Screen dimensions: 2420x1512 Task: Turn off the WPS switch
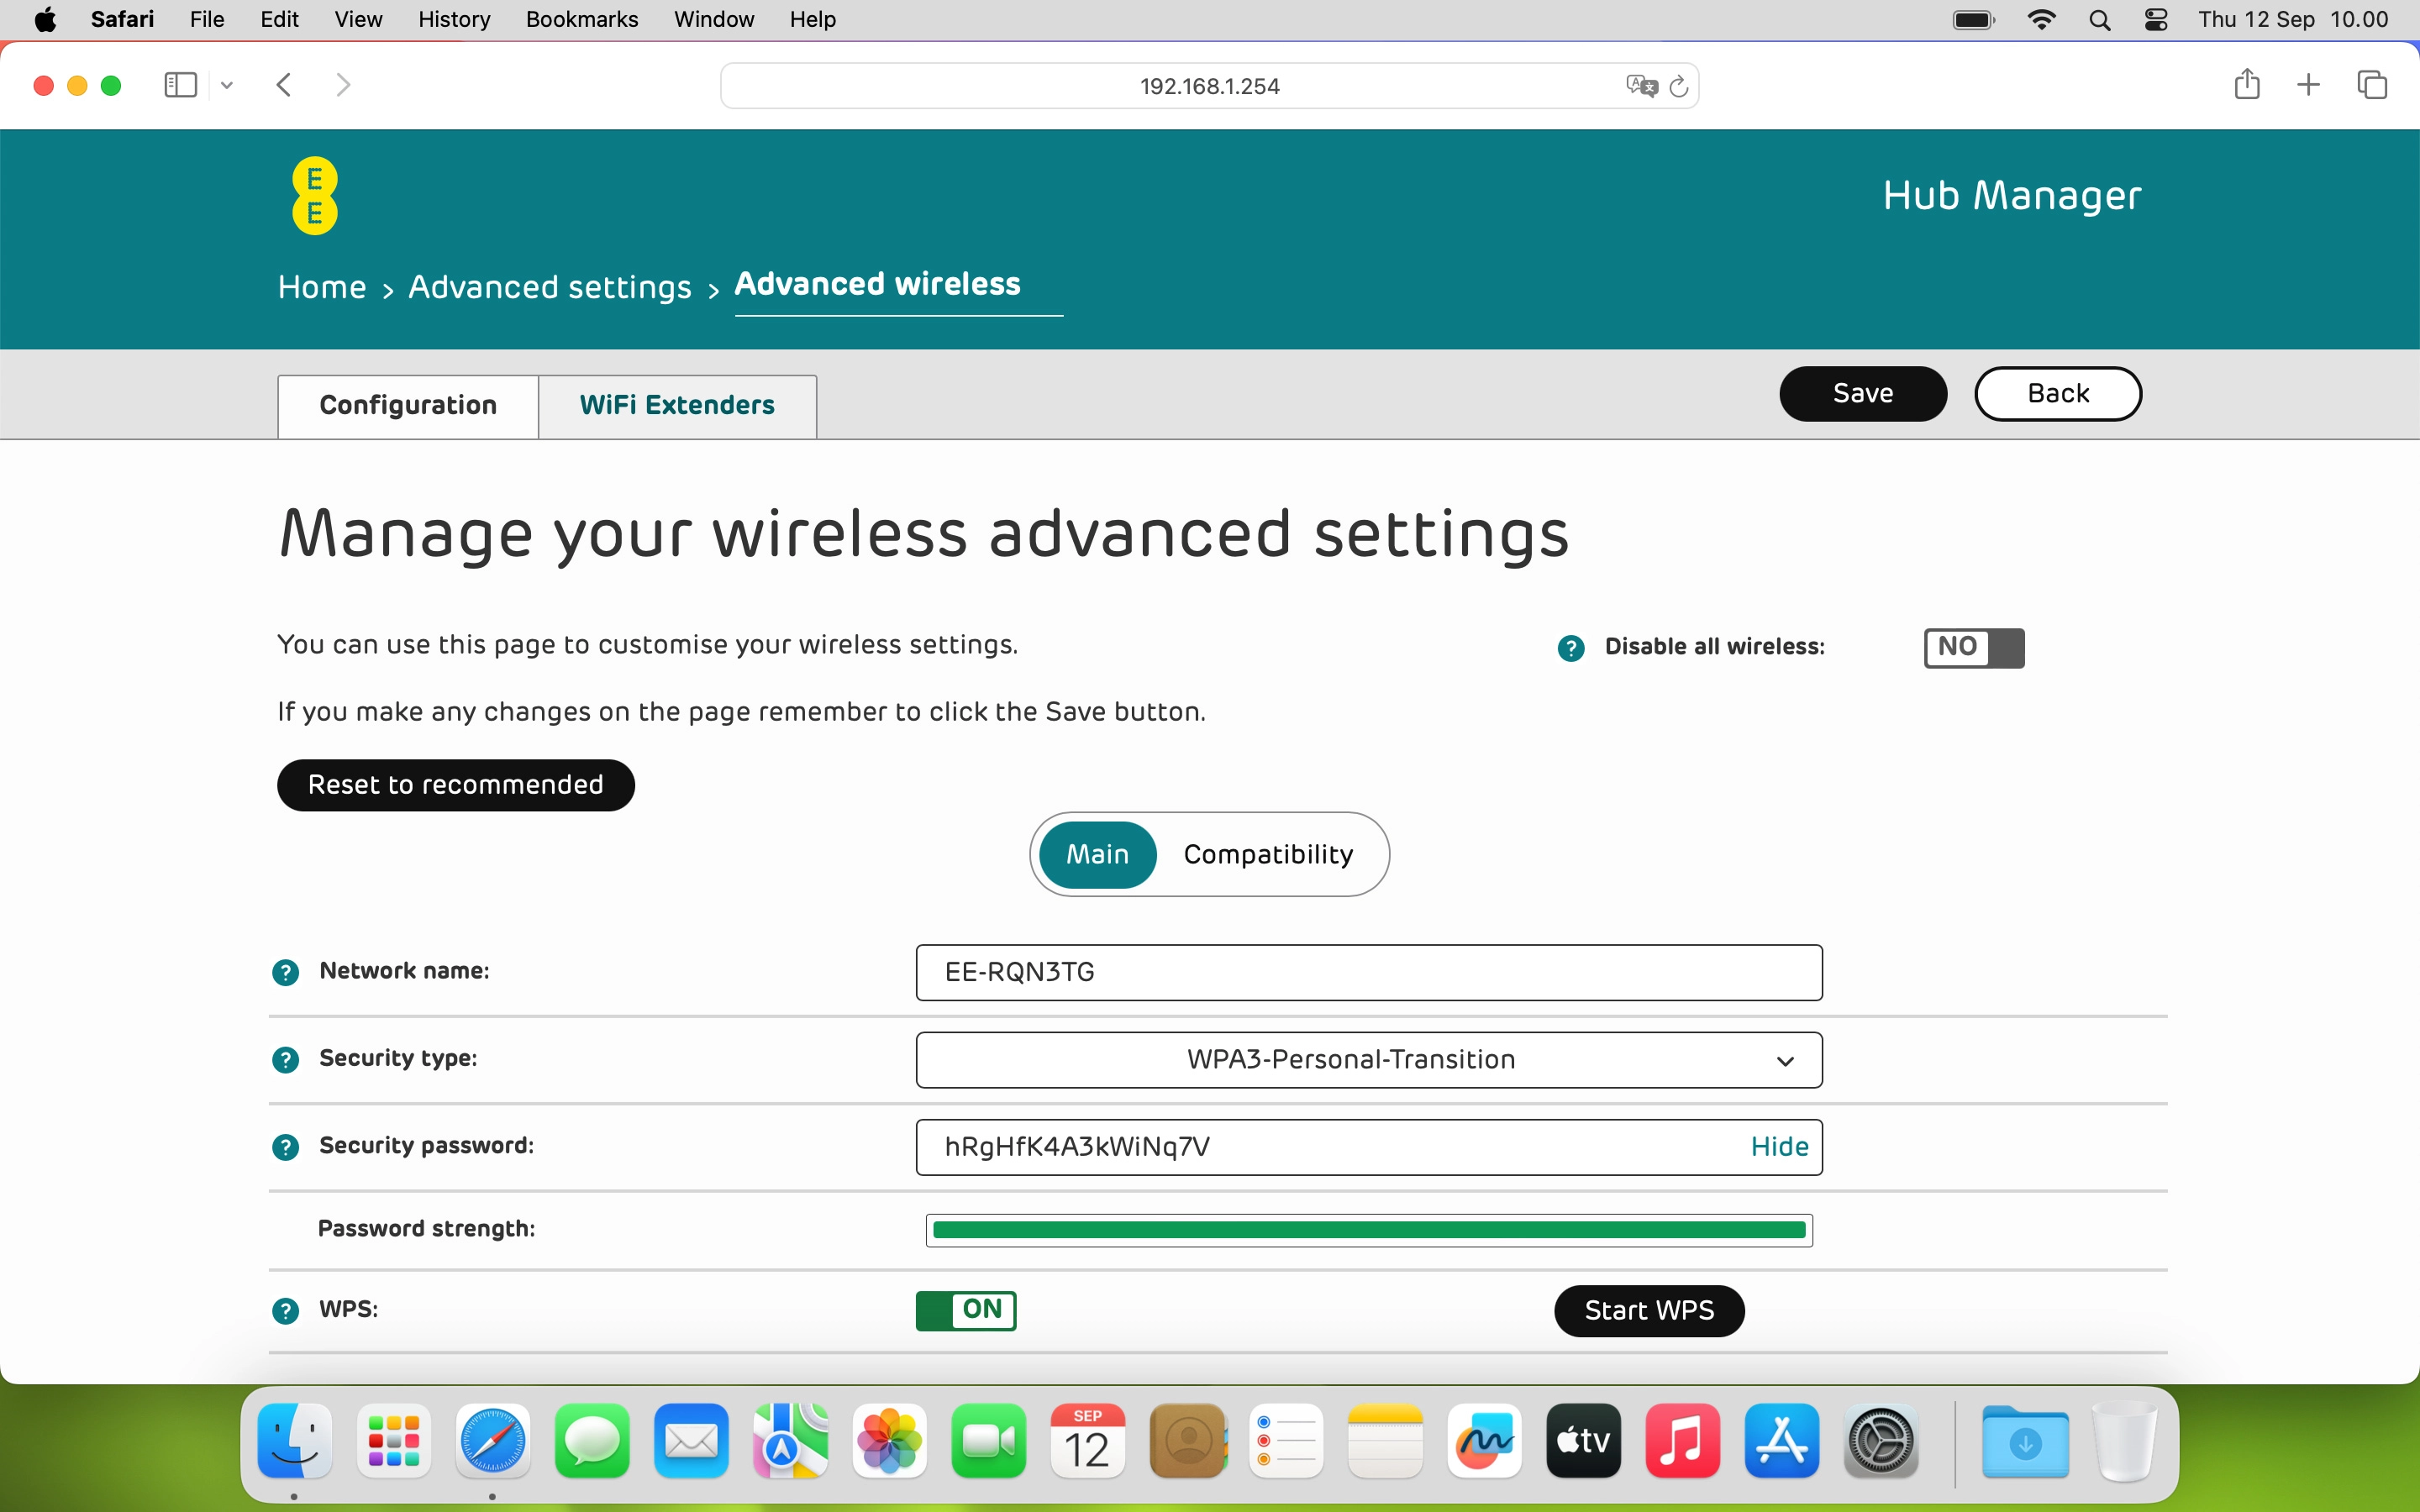coord(965,1311)
